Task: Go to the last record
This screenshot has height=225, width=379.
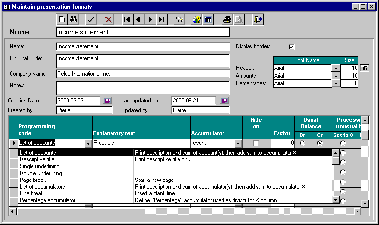Action: click(162, 20)
